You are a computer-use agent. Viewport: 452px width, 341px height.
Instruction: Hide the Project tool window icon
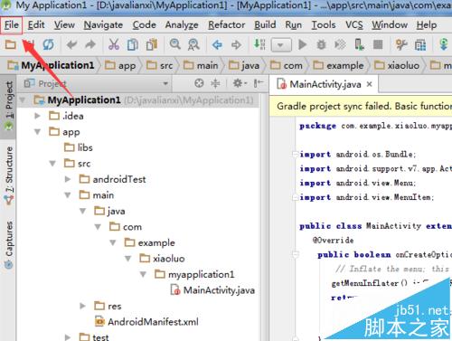coord(259,83)
